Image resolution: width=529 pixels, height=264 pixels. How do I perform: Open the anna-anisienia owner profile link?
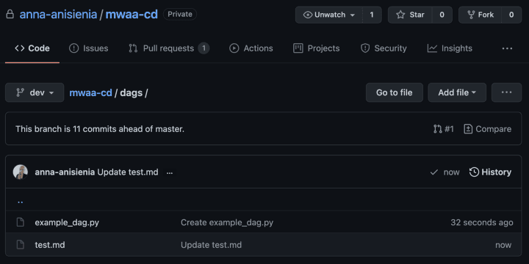click(x=58, y=15)
